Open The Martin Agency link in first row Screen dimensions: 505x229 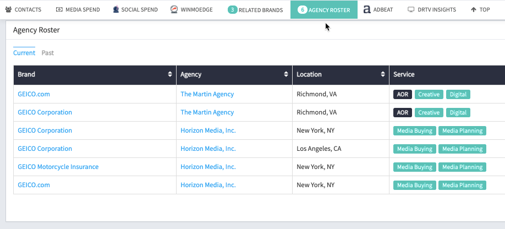(207, 94)
